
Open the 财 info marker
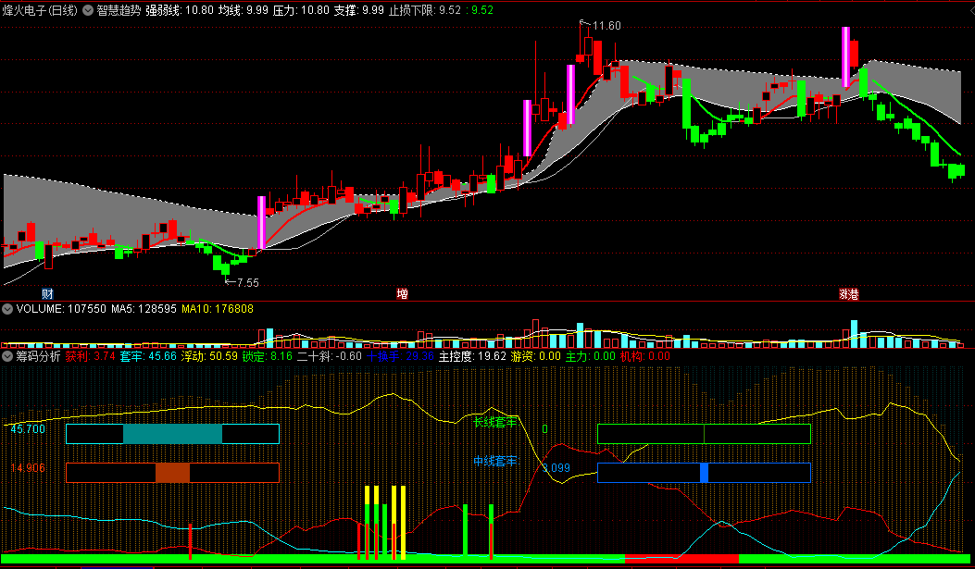47,294
